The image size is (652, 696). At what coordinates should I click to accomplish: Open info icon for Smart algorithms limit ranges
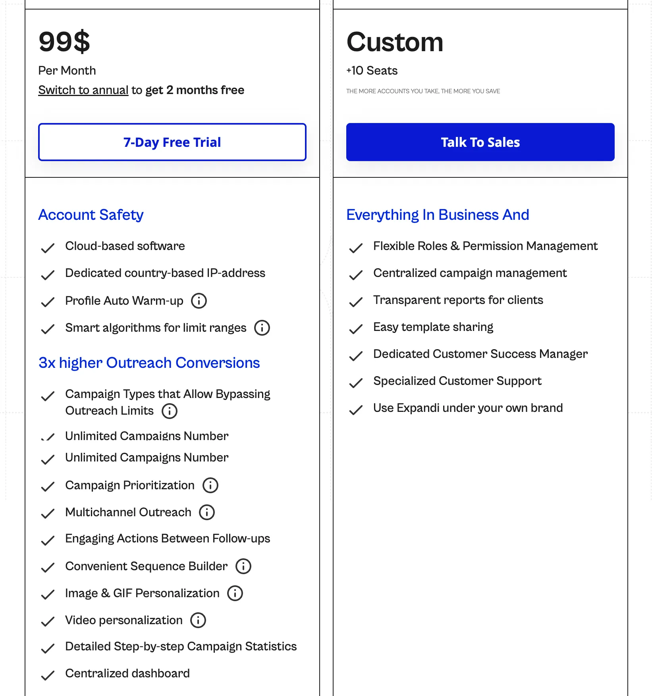point(262,328)
